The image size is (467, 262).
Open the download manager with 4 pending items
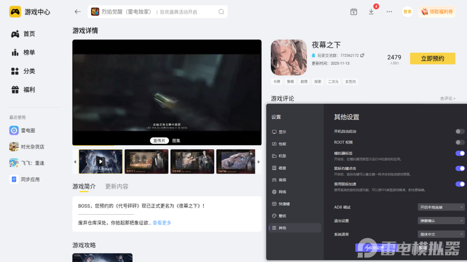371,11
